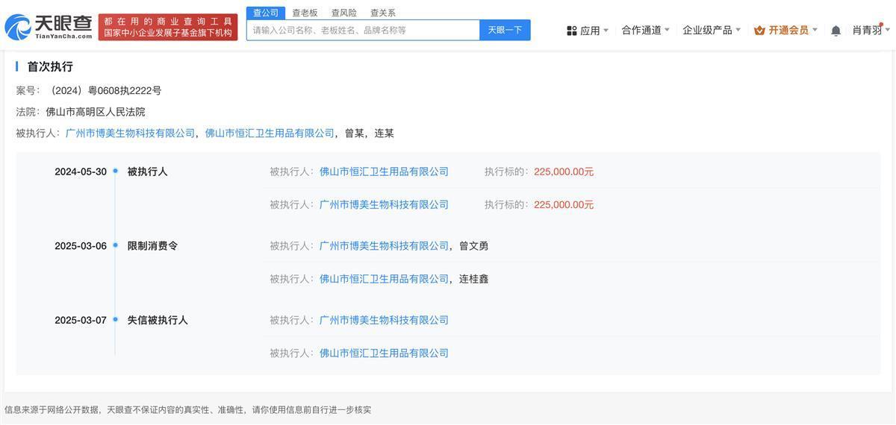Select the 查公司 tab

(x=266, y=13)
